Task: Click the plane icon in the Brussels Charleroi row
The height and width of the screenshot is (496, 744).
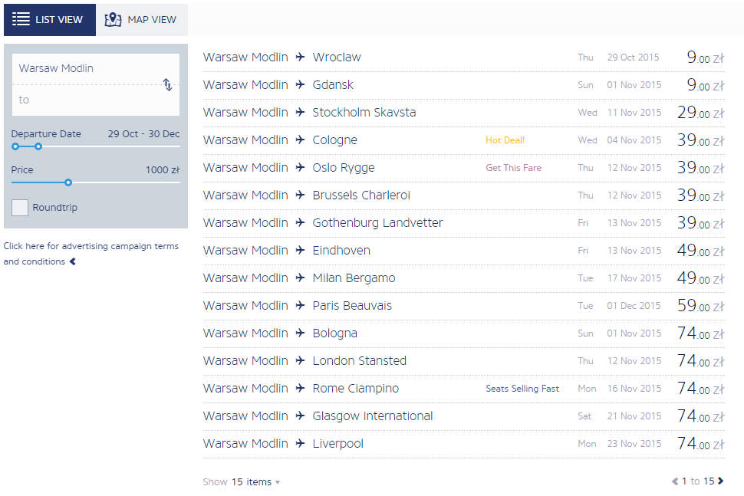Action: click(300, 195)
